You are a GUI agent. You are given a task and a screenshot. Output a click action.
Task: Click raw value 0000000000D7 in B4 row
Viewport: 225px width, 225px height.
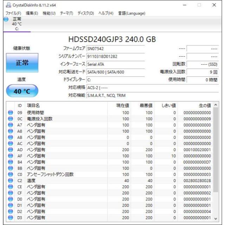coord(197,162)
